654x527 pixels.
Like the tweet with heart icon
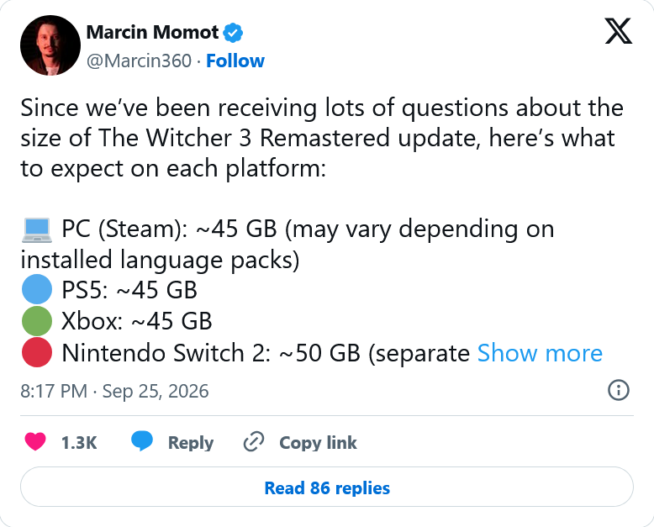pos(35,442)
